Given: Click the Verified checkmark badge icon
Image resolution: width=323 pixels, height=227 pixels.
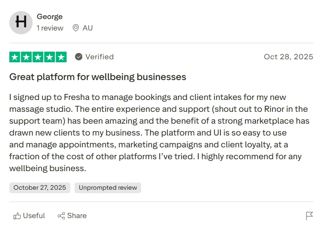Looking at the screenshot, I should (79, 57).
